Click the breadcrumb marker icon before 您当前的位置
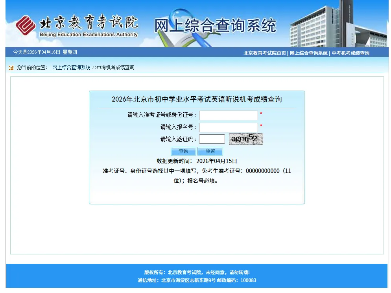Screen dimensions: 391x293 click(11, 67)
